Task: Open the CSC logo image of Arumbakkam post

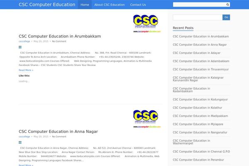Action: pos(147,24)
